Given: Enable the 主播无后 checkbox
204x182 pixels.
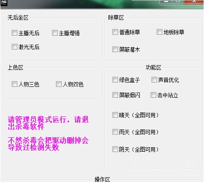Looking at the screenshot, I should click(14, 33).
